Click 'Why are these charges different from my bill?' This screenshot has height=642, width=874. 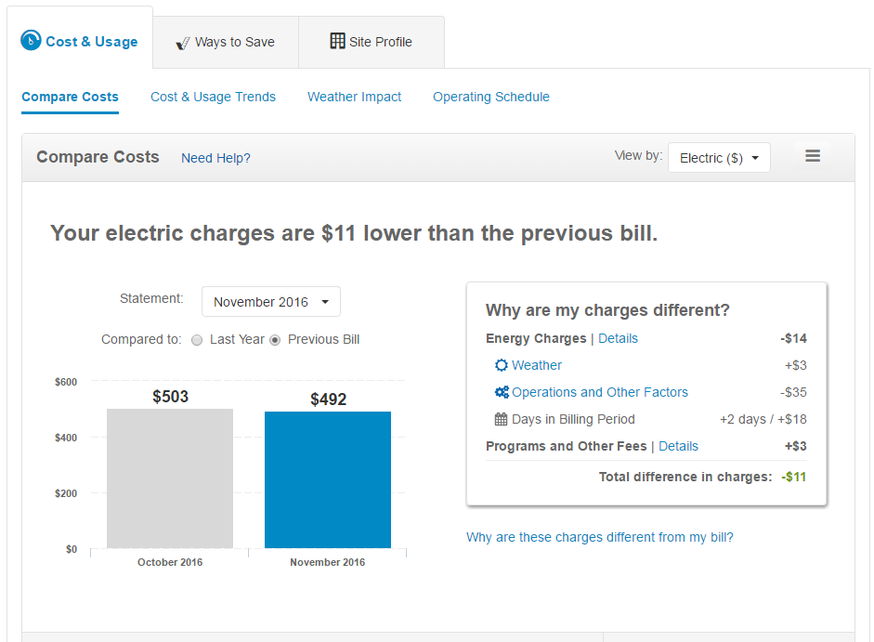point(599,537)
